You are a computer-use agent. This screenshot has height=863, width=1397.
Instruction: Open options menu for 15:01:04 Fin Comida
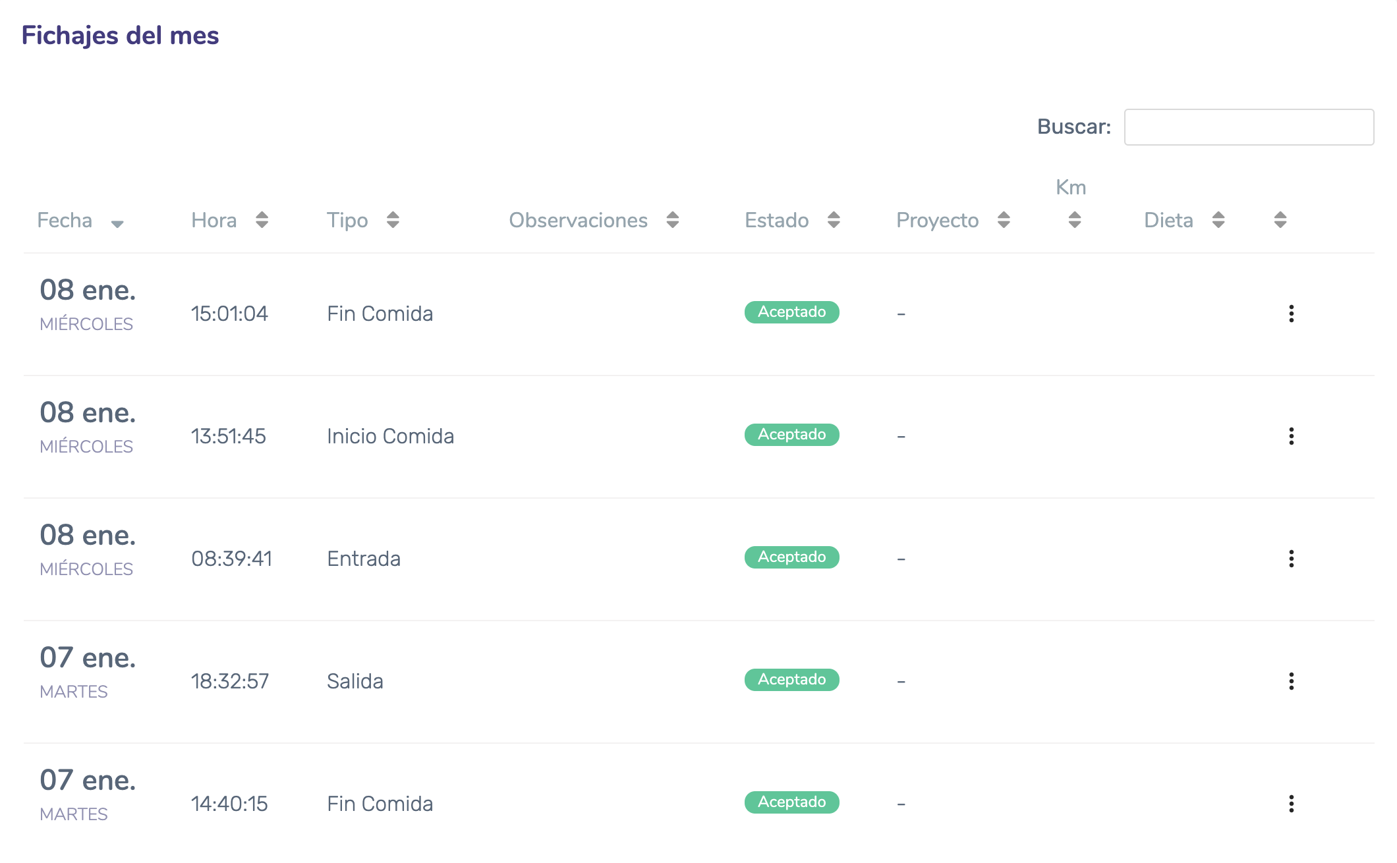pos(1291,314)
